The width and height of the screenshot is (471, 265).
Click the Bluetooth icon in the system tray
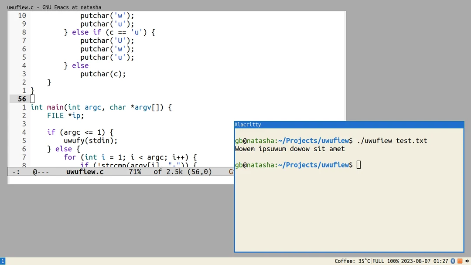tap(453, 261)
